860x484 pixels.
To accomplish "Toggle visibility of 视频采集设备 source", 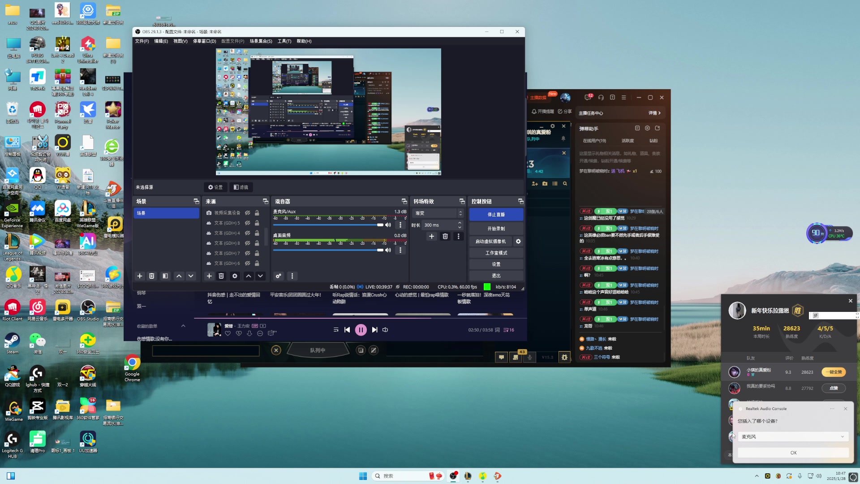I will [248, 213].
